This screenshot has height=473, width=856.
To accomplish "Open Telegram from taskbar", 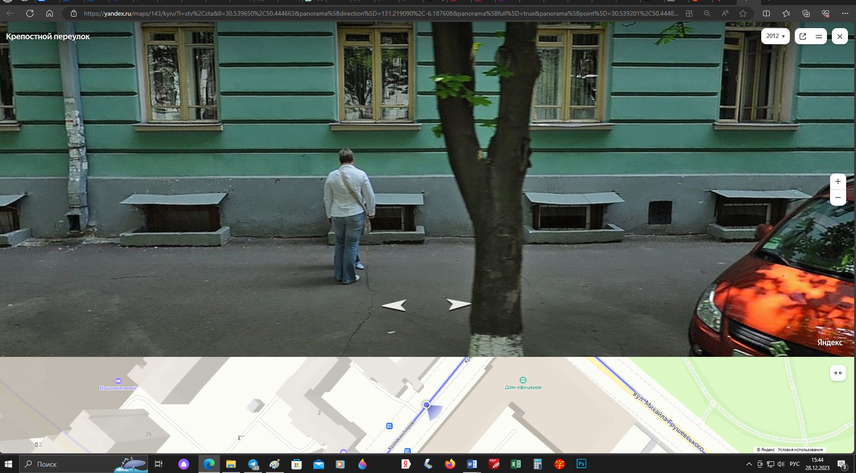I will (253, 464).
